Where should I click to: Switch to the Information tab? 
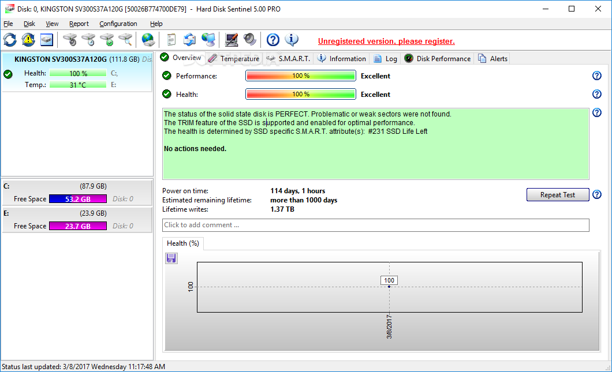(x=342, y=58)
